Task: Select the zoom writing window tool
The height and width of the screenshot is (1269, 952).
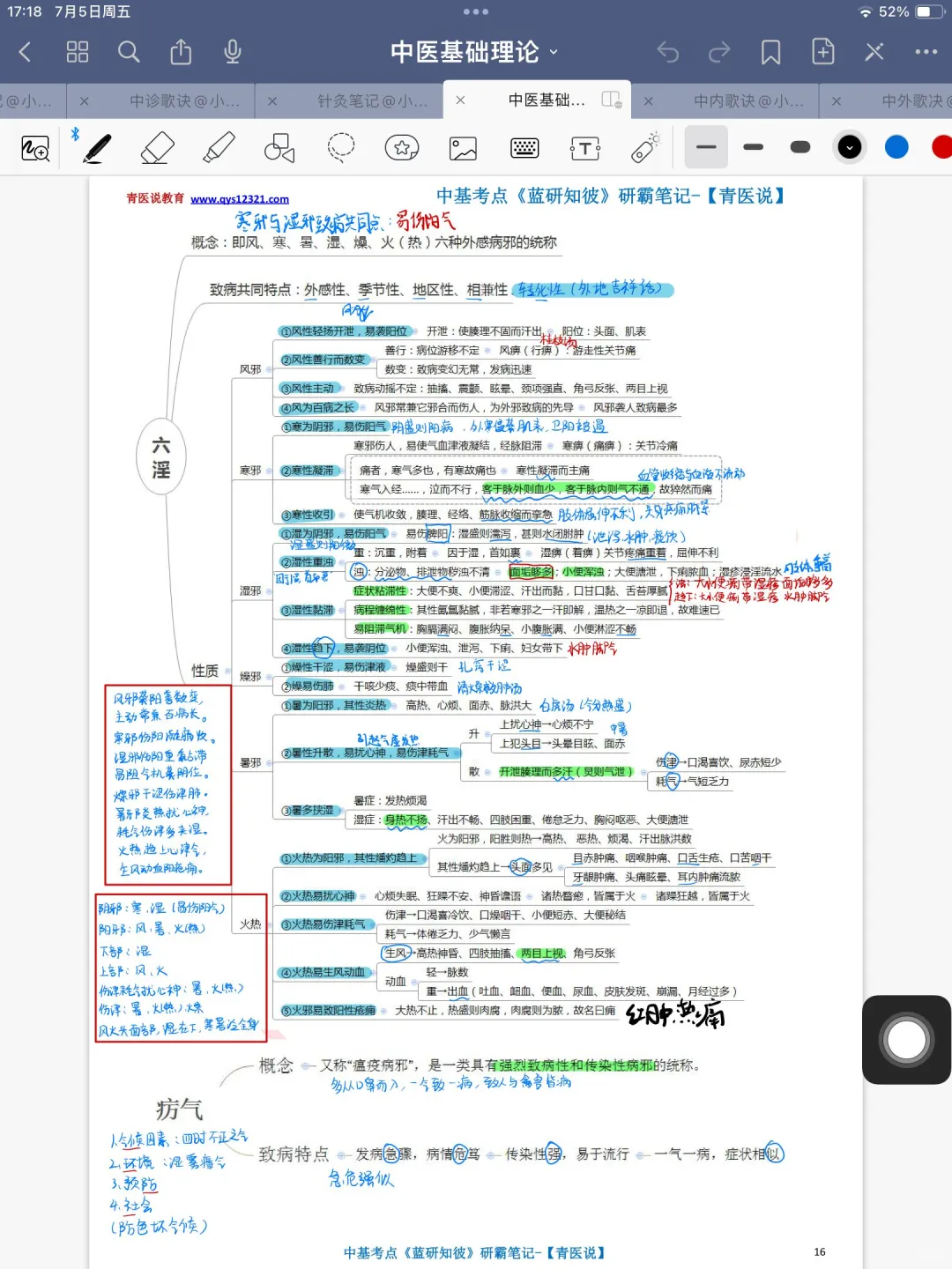Action: pos(35,148)
